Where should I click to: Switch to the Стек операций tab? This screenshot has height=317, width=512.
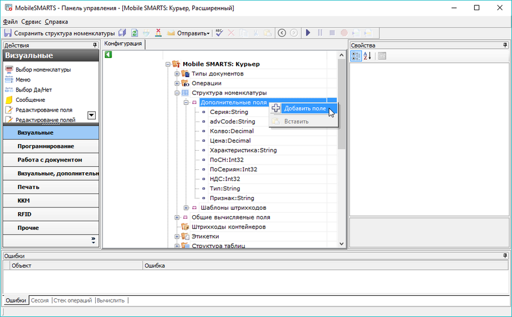[73, 300]
